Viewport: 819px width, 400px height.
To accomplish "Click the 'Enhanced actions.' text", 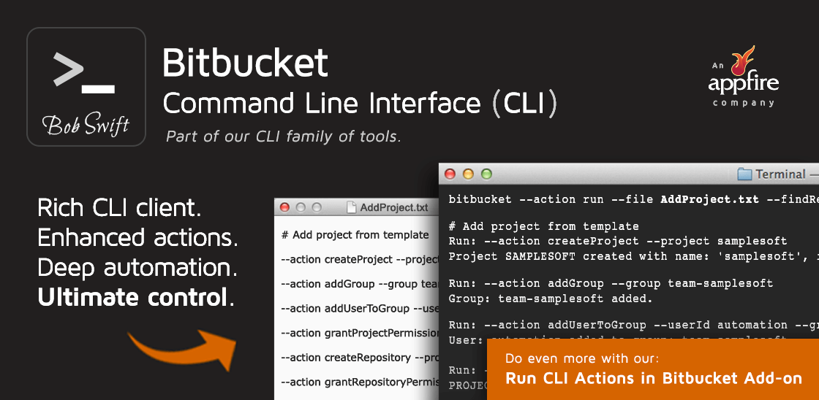I will [x=138, y=239].
